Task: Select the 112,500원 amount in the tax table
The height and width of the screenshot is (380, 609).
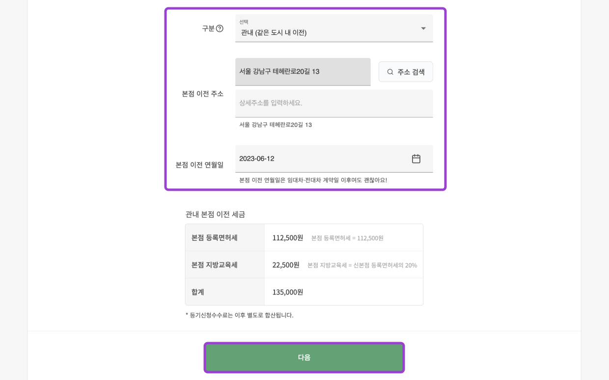Action: tap(287, 237)
